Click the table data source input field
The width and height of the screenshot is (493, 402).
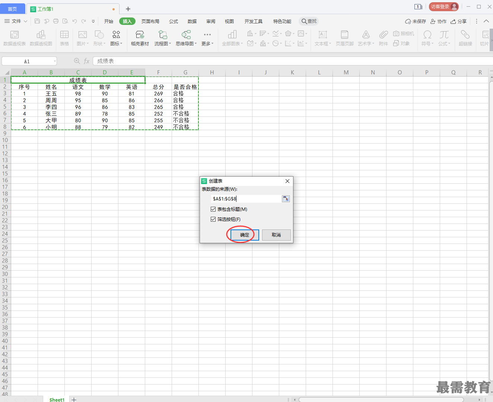click(x=246, y=199)
